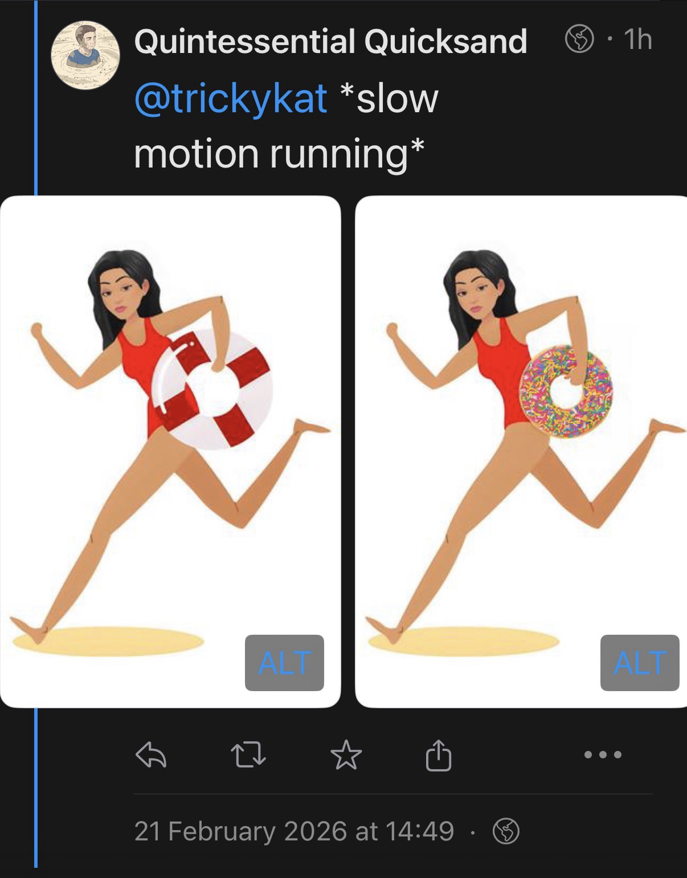
Task: Show ALT text for the donut image
Action: point(640,663)
